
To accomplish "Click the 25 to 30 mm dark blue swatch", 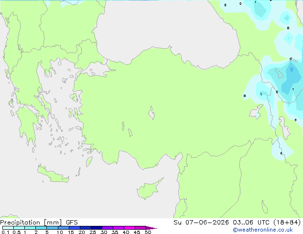I will click(x=97, y=228).
